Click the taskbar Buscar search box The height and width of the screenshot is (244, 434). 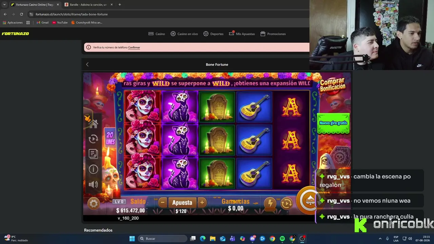(163, 239)
